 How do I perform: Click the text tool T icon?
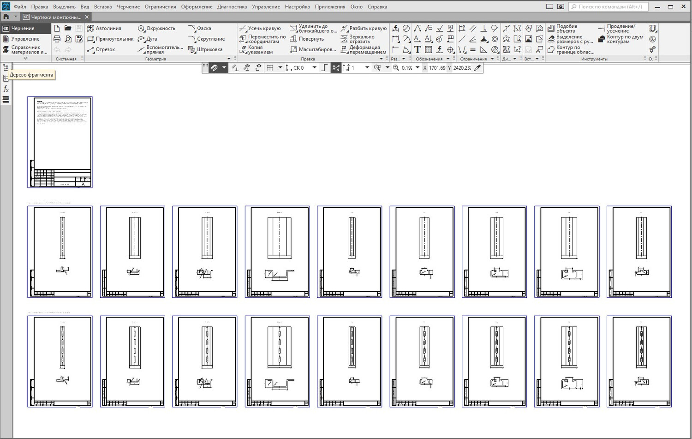pyautogui.click(x=417, y=50)
